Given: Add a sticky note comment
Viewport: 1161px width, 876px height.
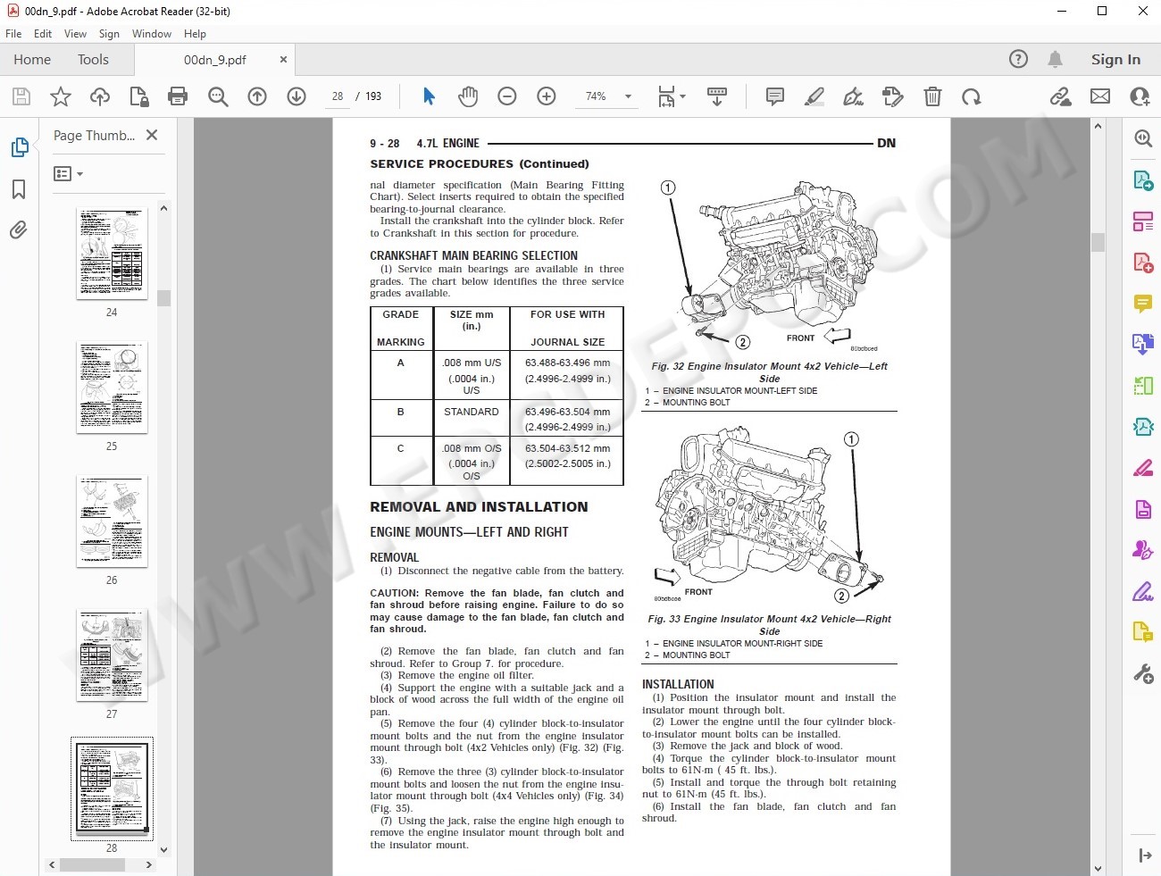Looking at the screenshot, I should point(775,96).
